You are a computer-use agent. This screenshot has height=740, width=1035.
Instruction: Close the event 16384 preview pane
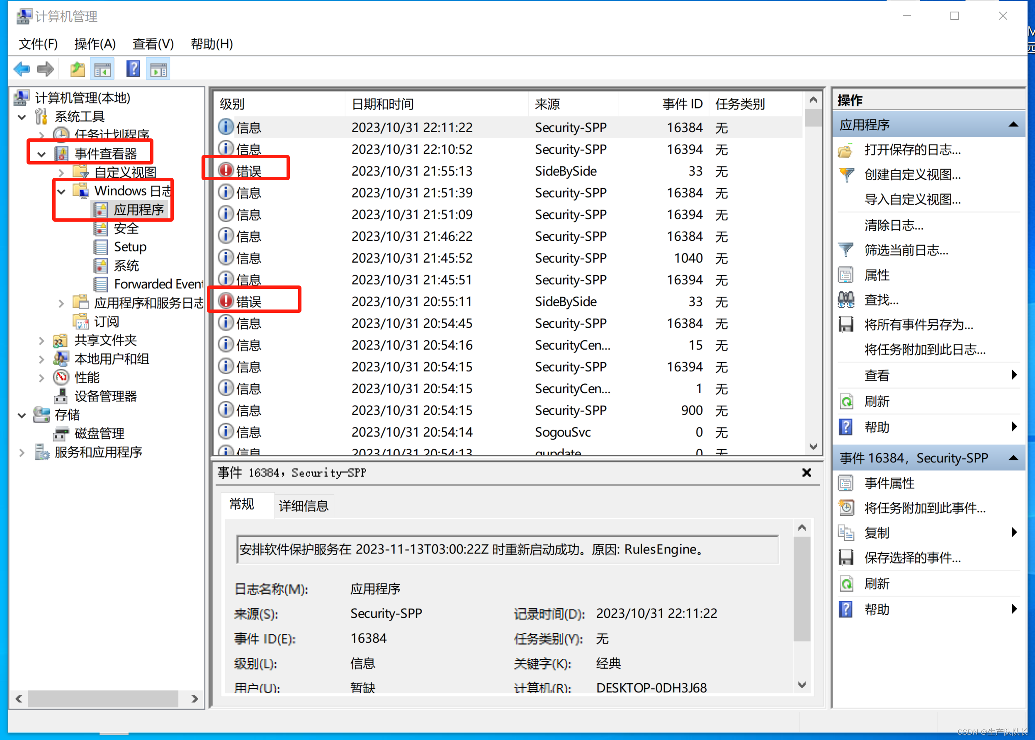806,472
